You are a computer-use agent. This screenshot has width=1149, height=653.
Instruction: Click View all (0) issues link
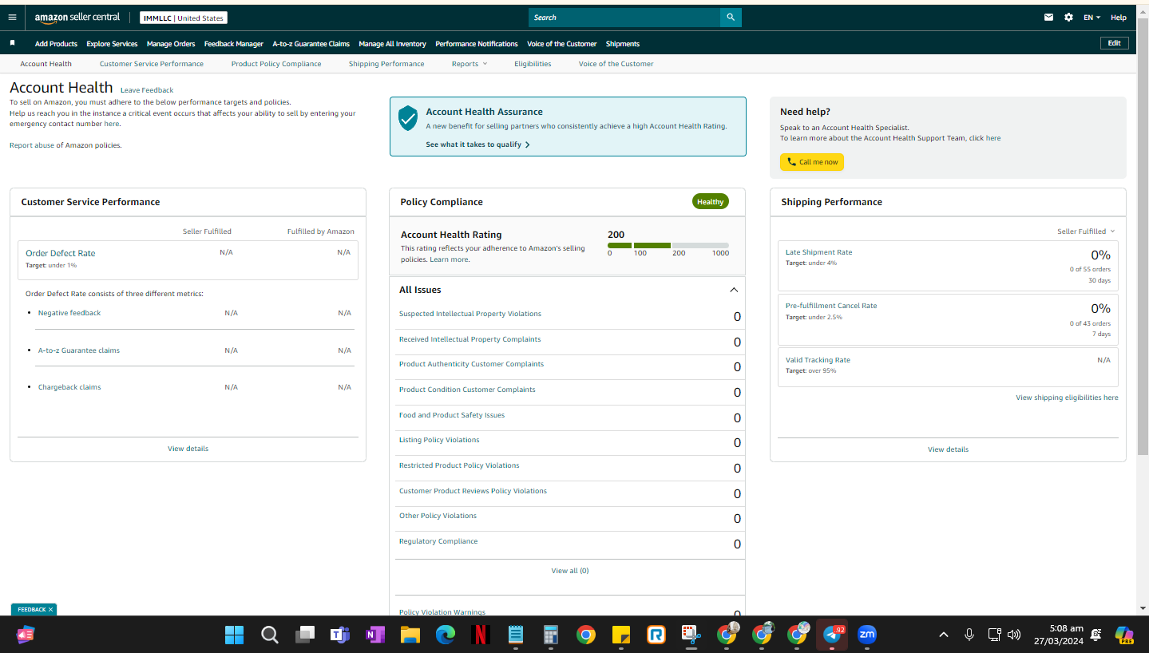click(569, 571)
